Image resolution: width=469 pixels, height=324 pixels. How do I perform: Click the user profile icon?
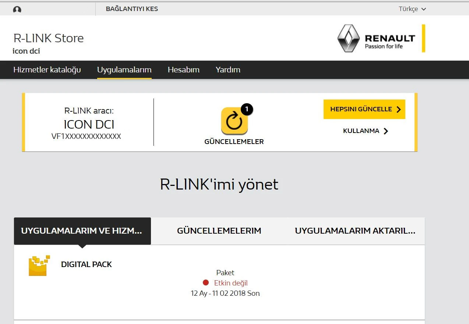(x=17, y=10)
